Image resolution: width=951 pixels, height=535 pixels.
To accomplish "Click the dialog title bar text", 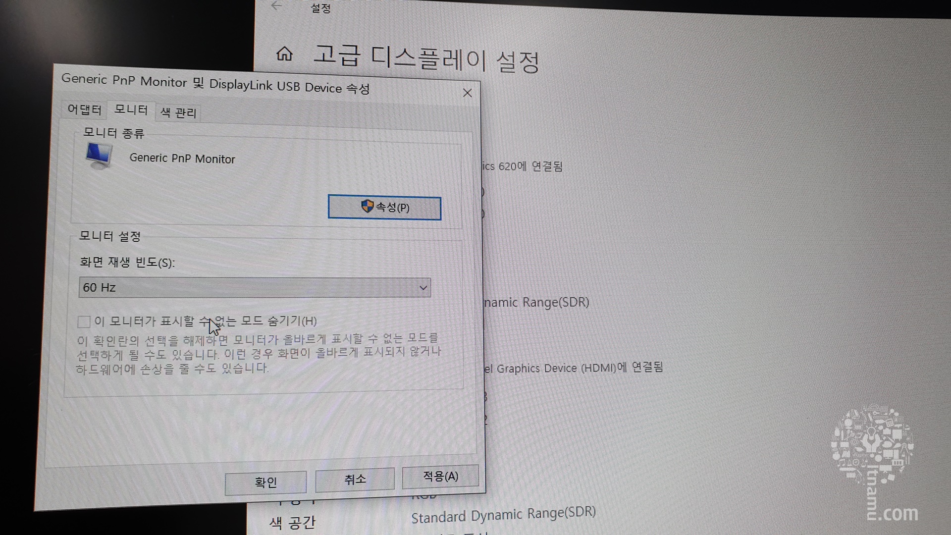I will (215, 84).
